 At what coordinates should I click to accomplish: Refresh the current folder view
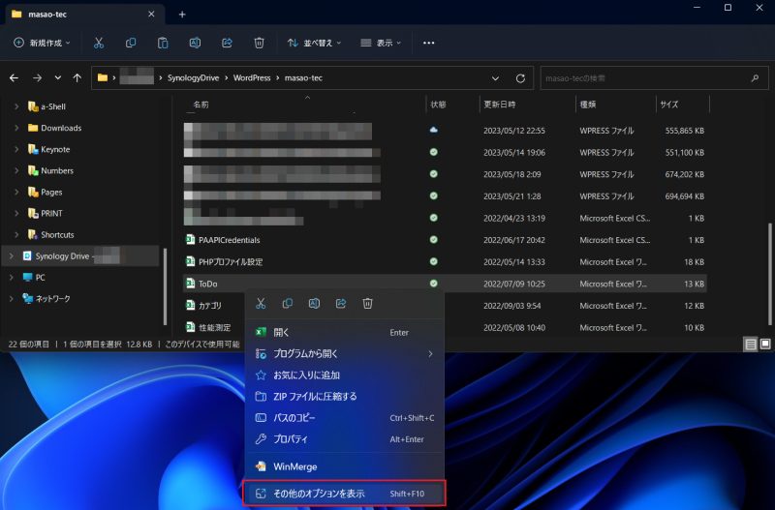point(520,78)
